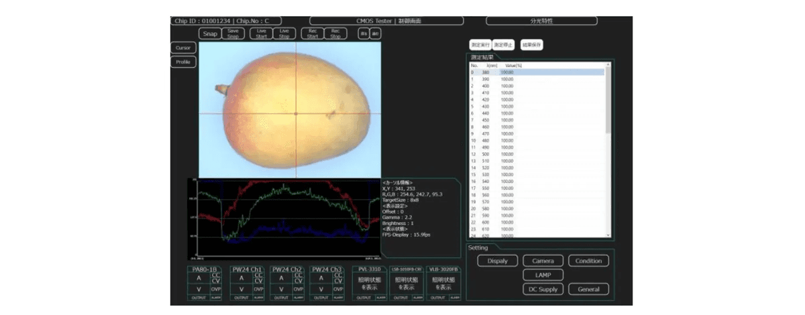
Task: Click 結果保存 to save results
Action: (x=531, y=45)
